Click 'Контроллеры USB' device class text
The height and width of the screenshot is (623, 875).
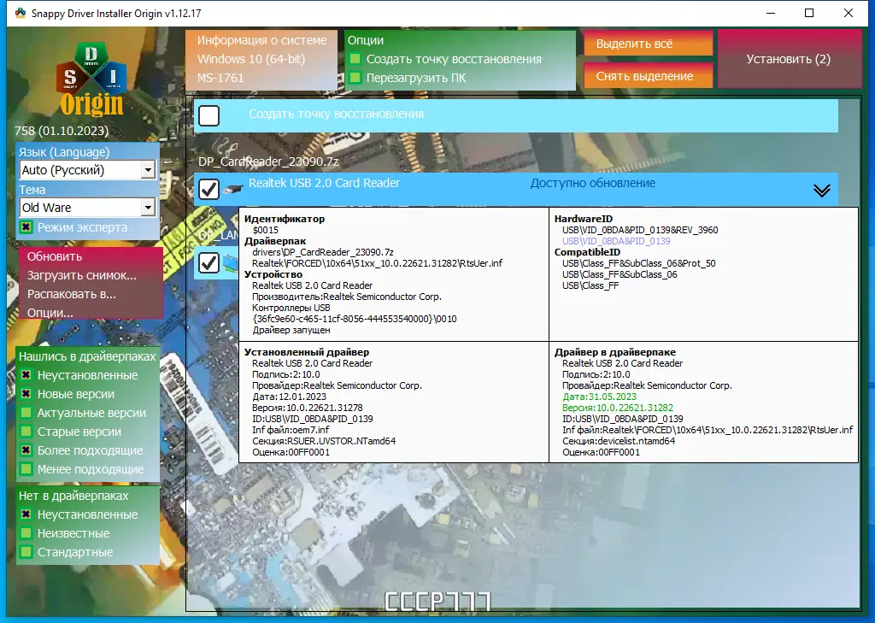click(x=291, y=309)
